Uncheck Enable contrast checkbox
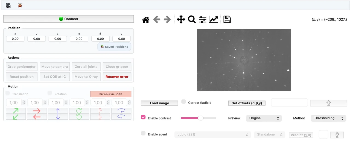Image resolution: width=350 pixels, height=144 pixels. [143, 117]
